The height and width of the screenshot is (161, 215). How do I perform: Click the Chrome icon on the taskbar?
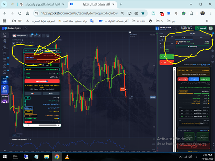pos(57,157)
